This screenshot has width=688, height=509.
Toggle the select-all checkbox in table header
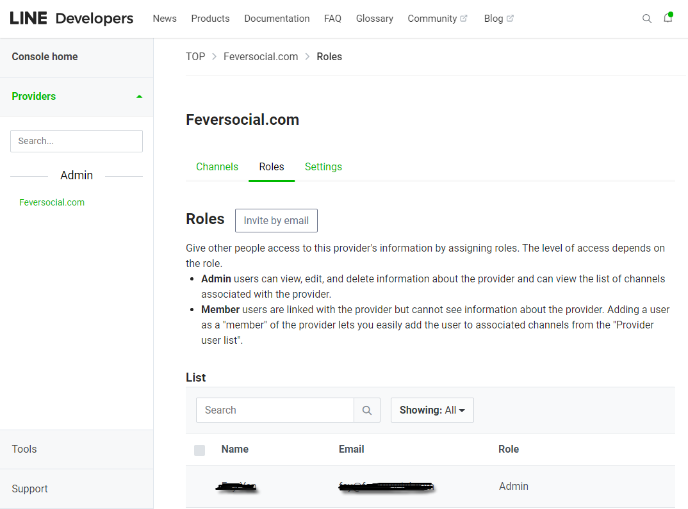pyautogui.click(x=200, y=450)
